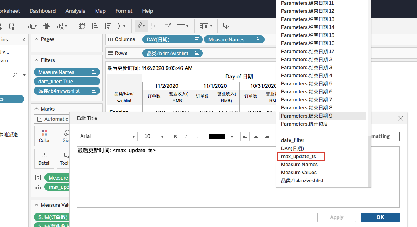Click the annotate toolbar icon
Screen dimensions: 417x227
point(168,26)
